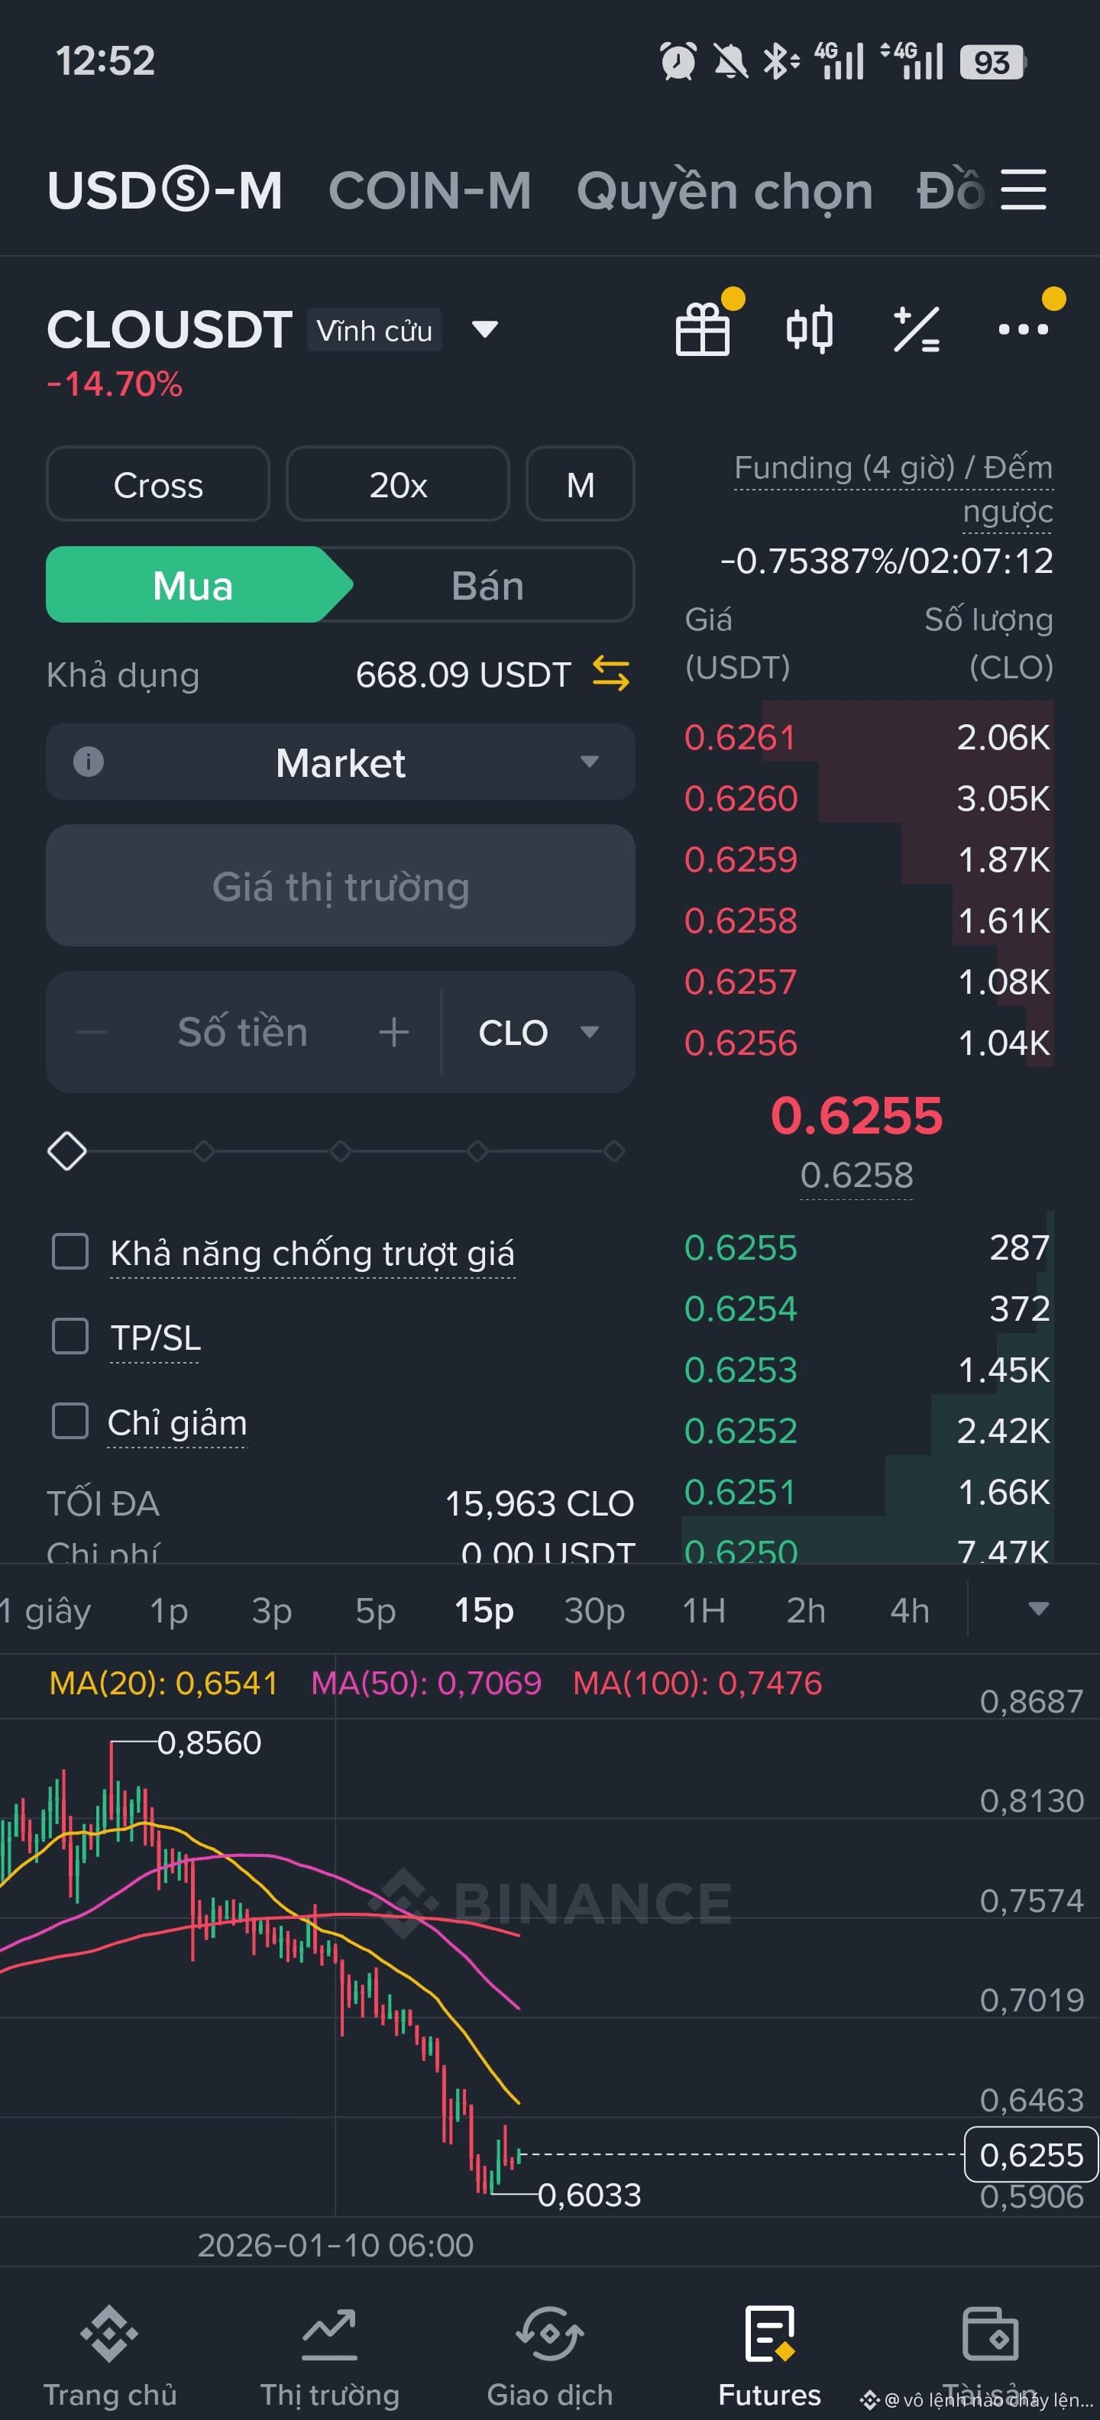Switch to the Bán sell side

[x=487, y=585]
